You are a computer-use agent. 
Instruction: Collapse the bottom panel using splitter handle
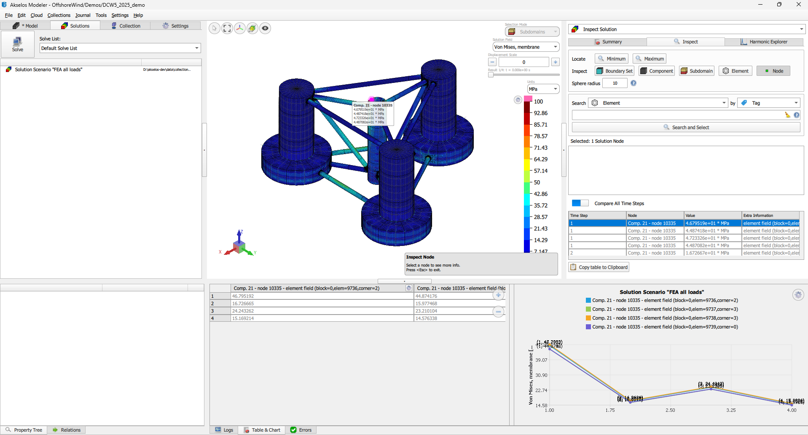click(x=405, y=281)
